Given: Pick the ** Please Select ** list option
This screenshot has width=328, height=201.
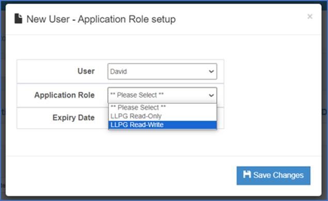Looking at the screenshot, I should [162, 107].
